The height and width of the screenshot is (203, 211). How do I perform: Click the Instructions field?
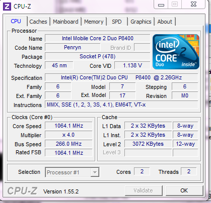(x=121, y=105)
